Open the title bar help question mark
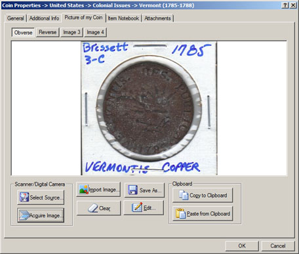The image size is (299, 254). [285, 5]
